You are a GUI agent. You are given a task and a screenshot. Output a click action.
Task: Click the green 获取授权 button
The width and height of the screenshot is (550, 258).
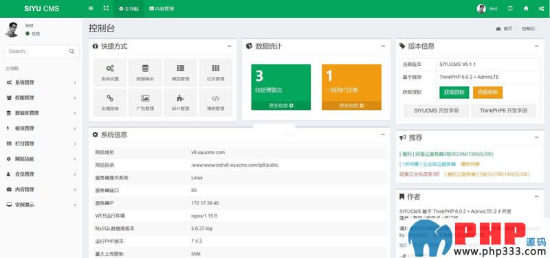454,93
